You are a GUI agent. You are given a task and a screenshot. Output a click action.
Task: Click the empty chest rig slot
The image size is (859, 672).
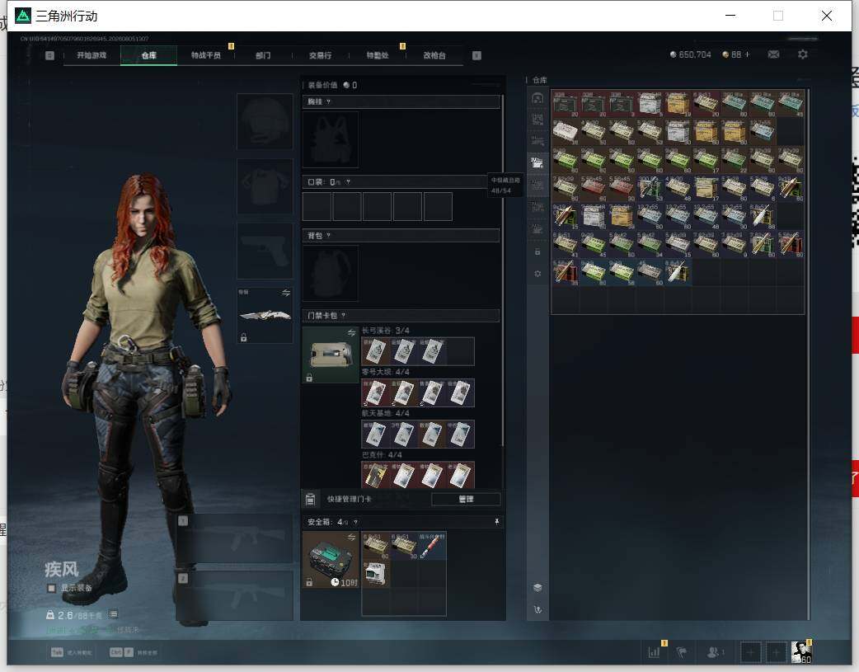331,139
